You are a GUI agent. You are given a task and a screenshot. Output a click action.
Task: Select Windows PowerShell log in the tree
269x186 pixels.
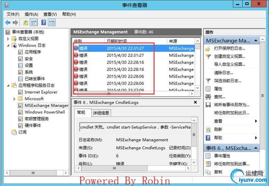pos(45,112)
